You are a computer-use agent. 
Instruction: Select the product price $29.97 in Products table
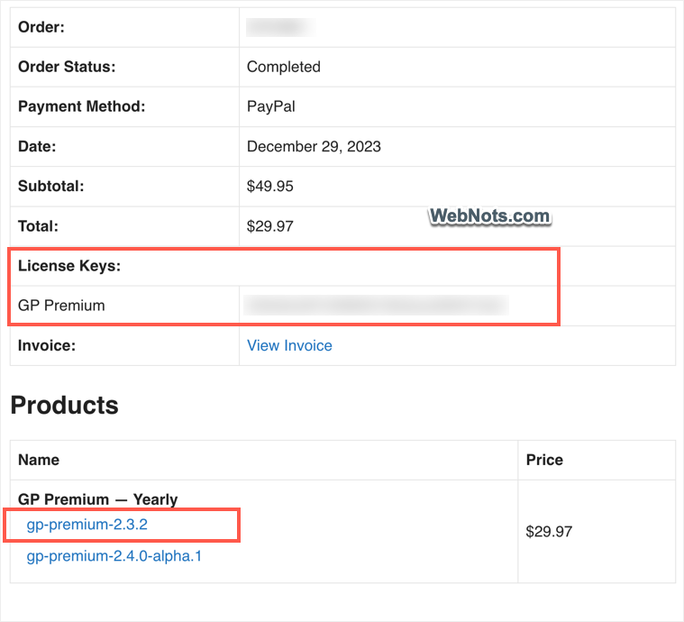(x=549, y=531)
